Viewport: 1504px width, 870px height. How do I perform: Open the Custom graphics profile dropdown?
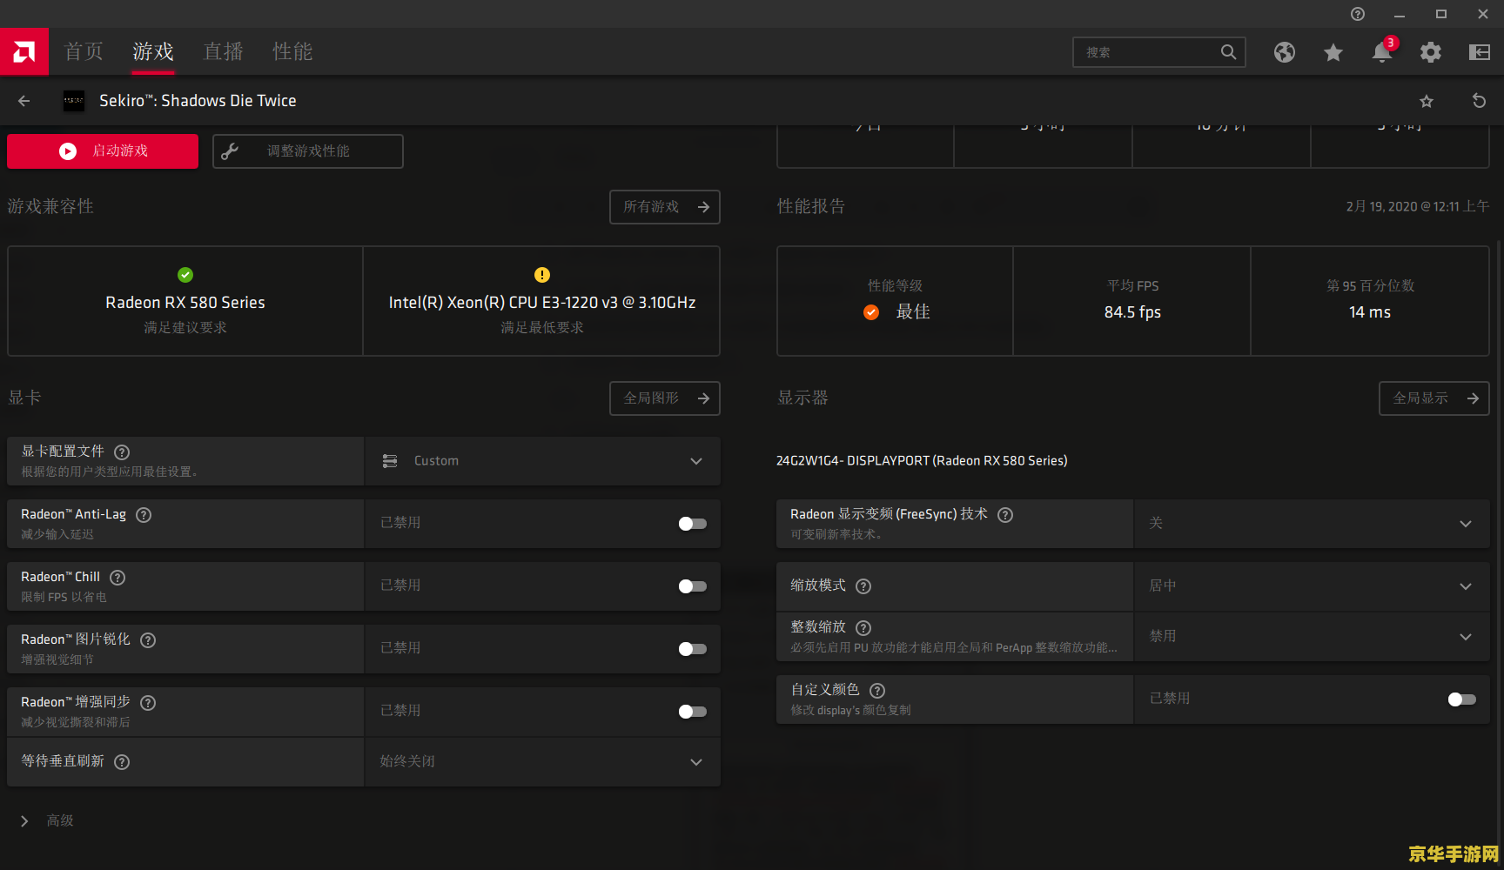coord(542,461)
